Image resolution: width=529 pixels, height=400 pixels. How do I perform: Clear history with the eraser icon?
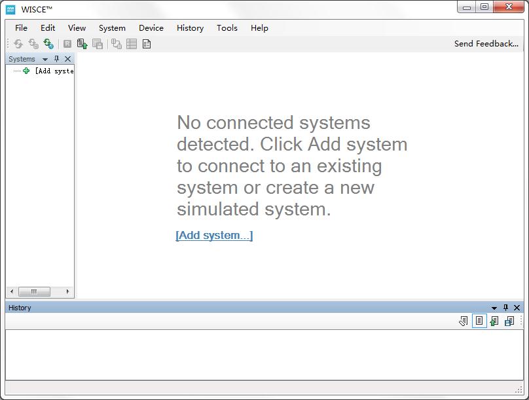[464, 321]
